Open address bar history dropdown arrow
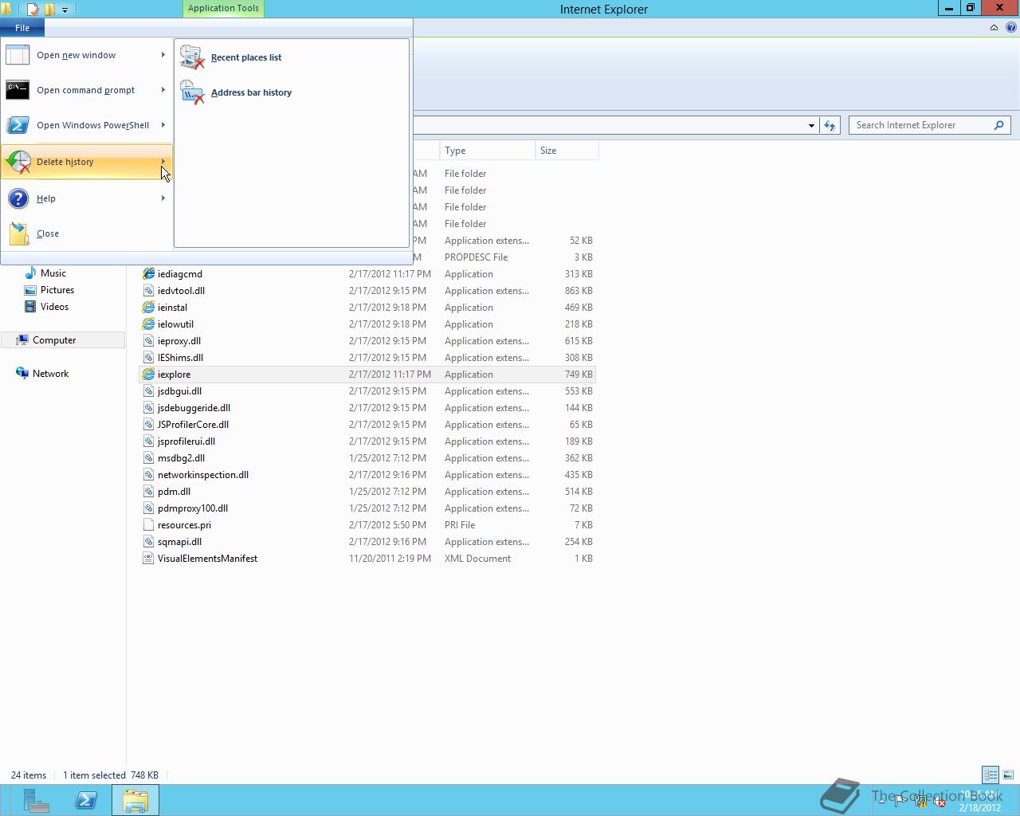The width and height of the screenshot is (1020, 816). point(811,125)
